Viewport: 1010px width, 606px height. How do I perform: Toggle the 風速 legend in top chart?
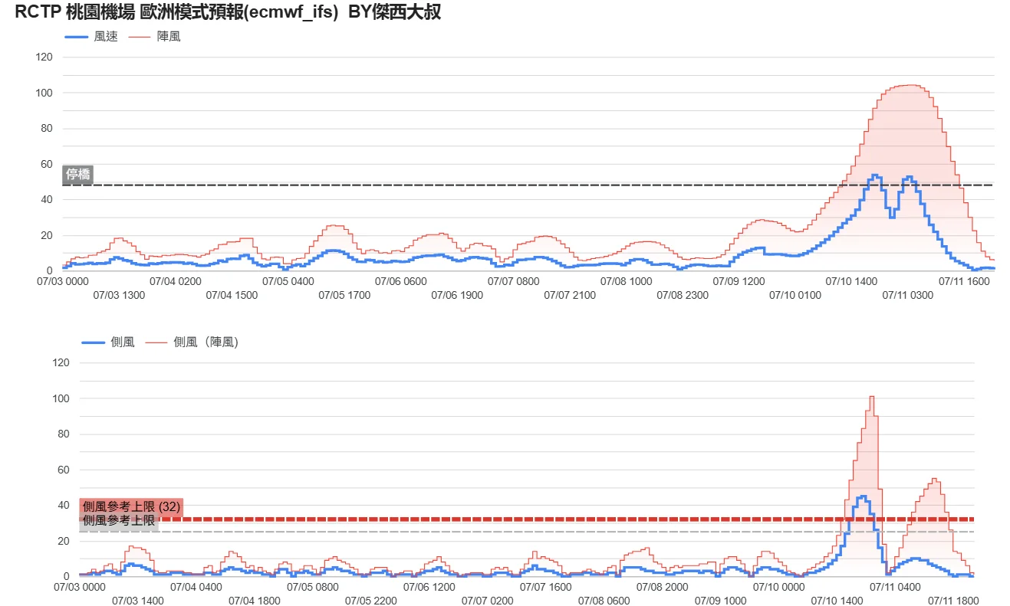point(91,36)
